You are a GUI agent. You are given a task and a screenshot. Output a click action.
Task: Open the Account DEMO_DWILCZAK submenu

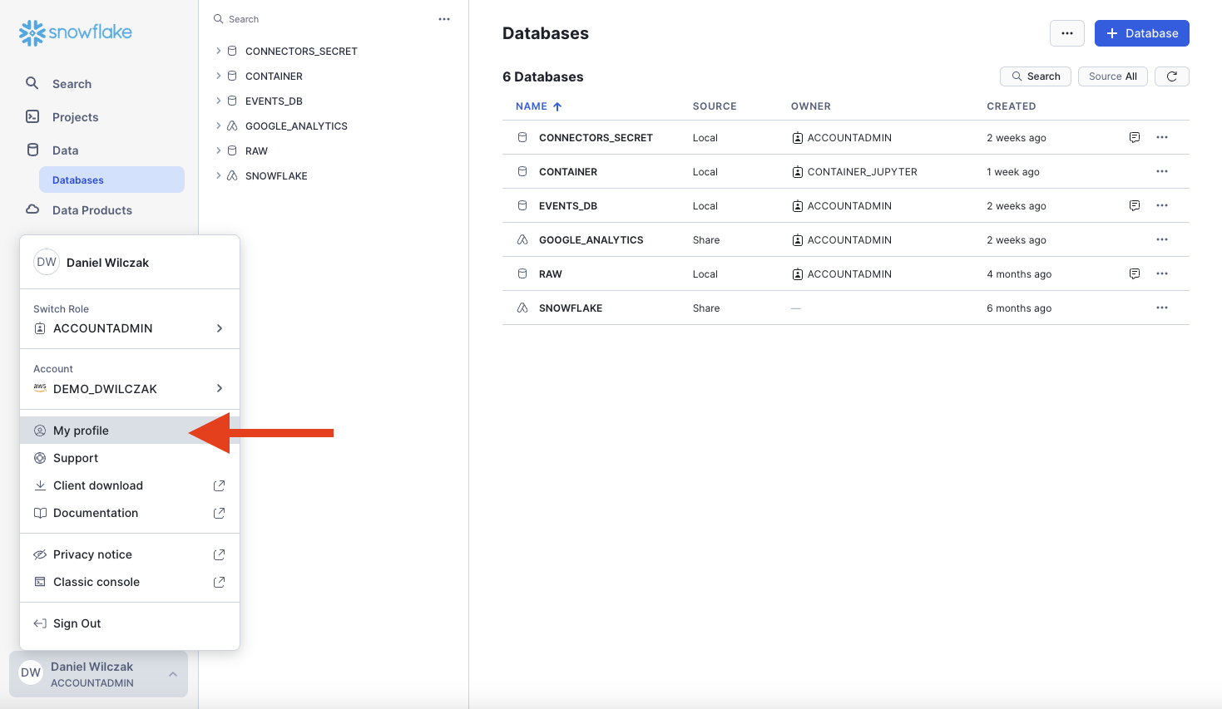click(130, 389)
